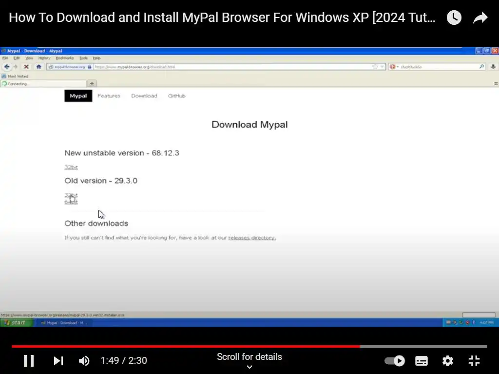This screenshot has width=499, height=374.
Task: Download 32bit of old version 29.3.0
Action: coord(71,195)
